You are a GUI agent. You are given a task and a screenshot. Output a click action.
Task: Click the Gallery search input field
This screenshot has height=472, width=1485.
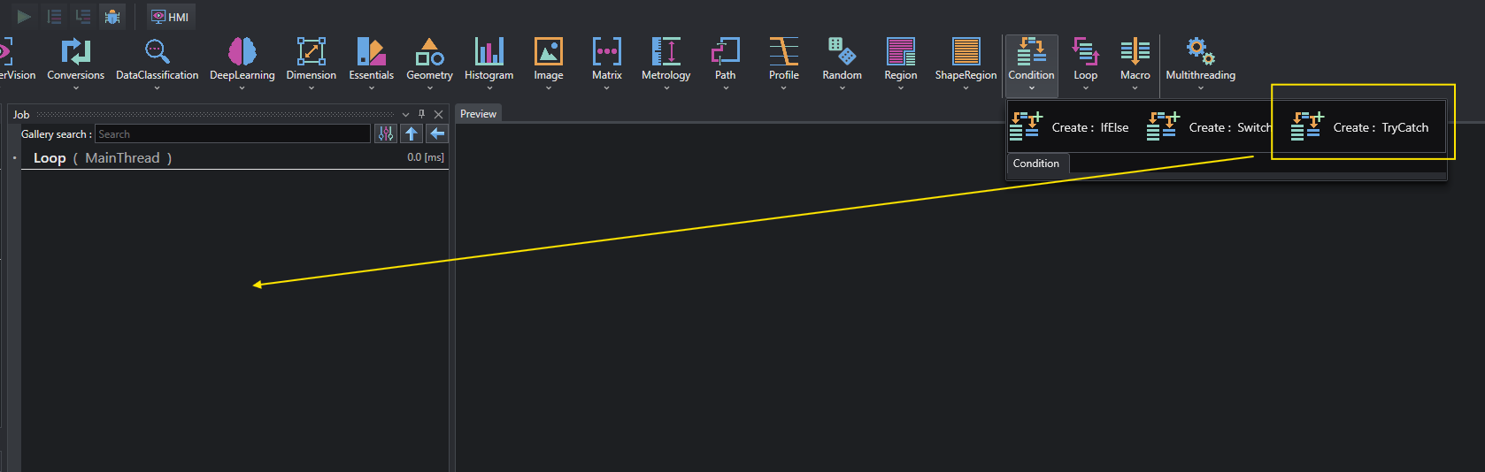click(233, 133)
